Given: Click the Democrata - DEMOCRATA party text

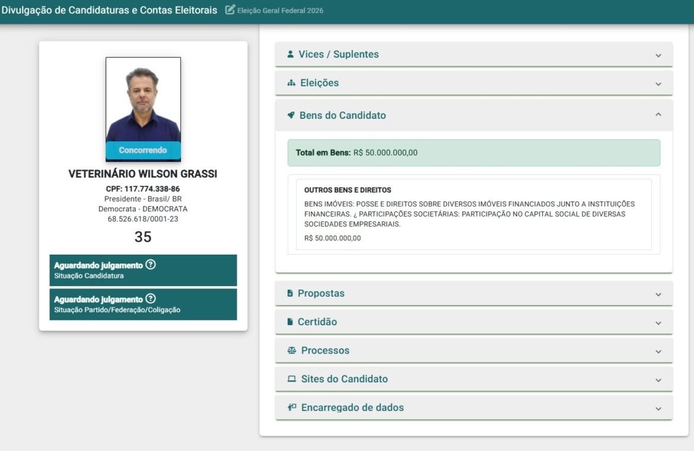Looking at the screenshot, I should tap(143, 208).
